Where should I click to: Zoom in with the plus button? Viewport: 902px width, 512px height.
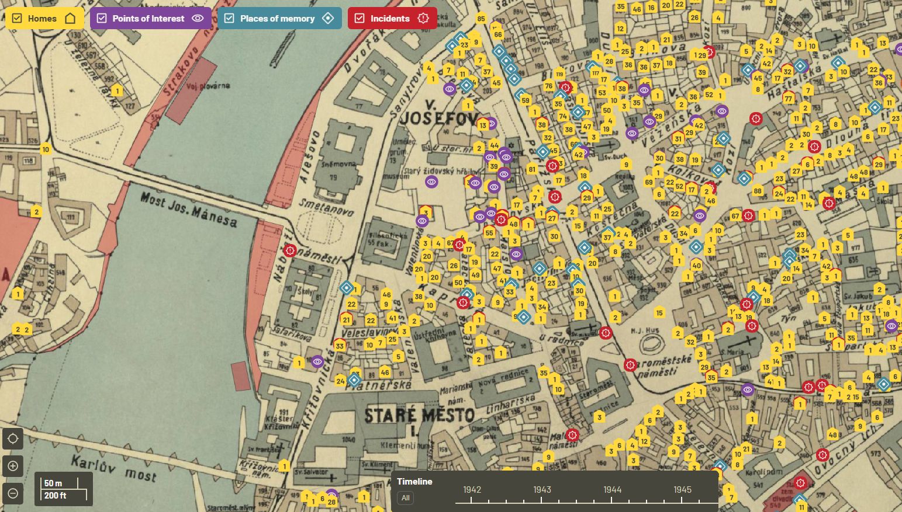click(x=13, y=466)
